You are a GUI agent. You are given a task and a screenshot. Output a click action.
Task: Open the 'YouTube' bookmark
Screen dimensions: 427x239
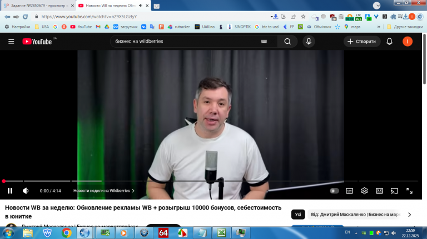coord(81,27)
